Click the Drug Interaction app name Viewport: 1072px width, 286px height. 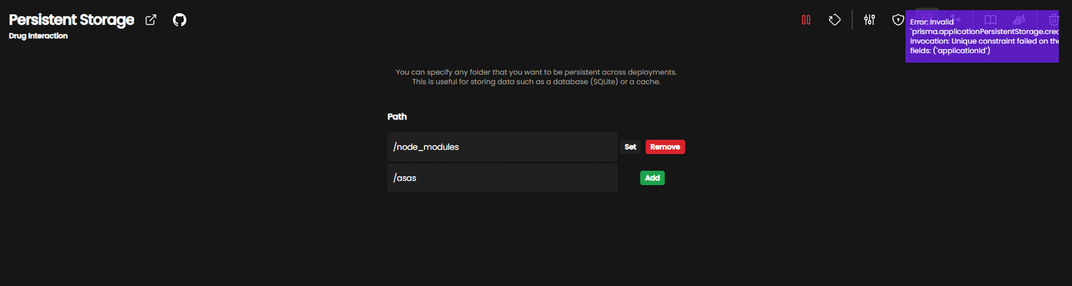[38, 36]
